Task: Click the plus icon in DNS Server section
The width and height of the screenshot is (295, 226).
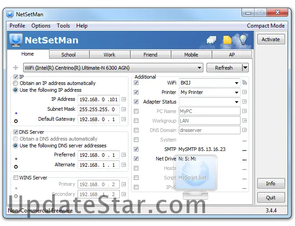Action: pos(16,159)
